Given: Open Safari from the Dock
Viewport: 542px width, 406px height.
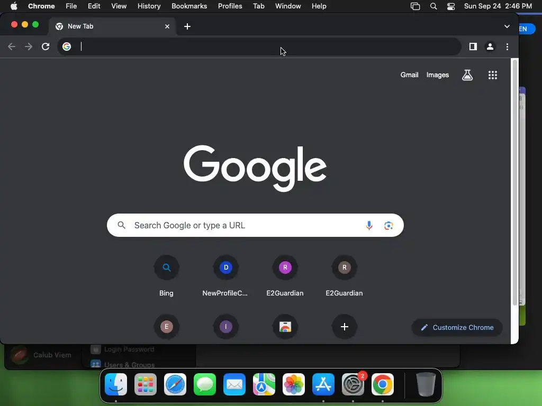Looking at the screenshot, I should point(175,384).
